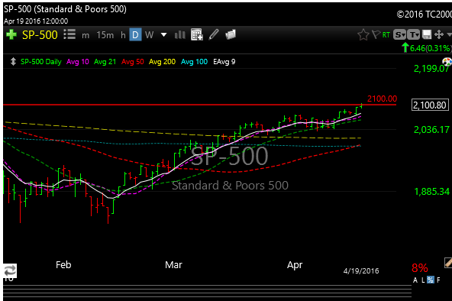Switch scale to A arithmetic
Viewport: 452px width, 301px height.
pos(415,280)
